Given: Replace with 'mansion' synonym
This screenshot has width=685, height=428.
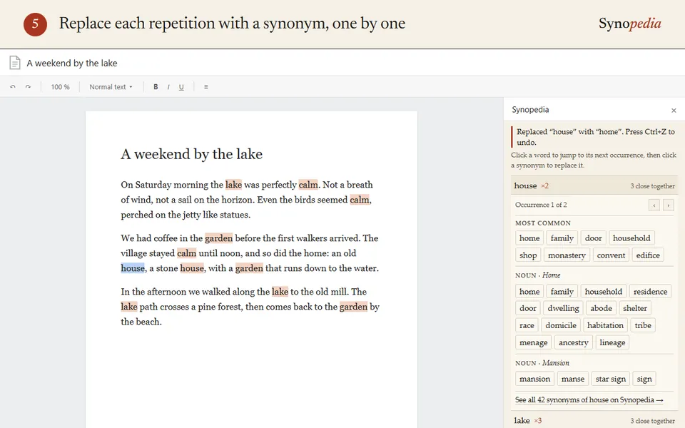Looking at the screenshot, I should click(534, 379).
